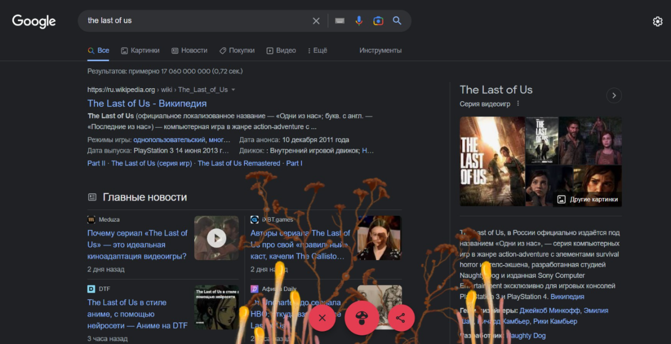Search by image using the camera lens icon
Screen dimensions: 671x344
click(378, 21)
